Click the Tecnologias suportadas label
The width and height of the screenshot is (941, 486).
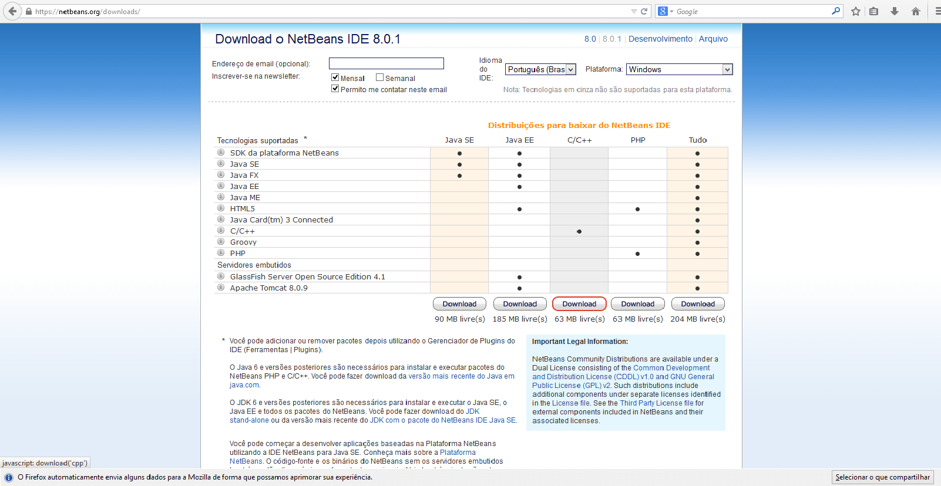(258, 140)
